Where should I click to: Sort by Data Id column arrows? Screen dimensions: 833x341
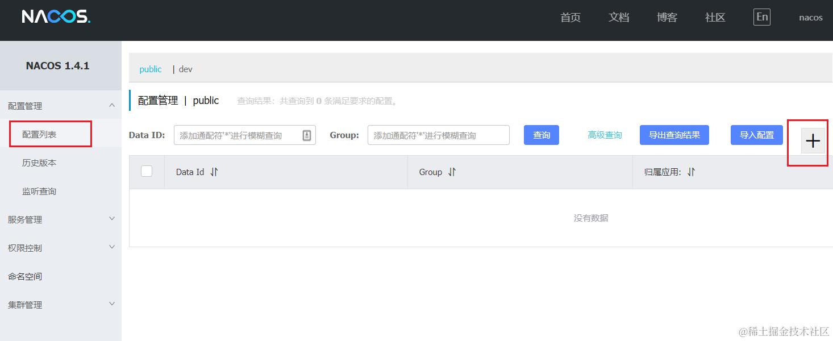(214, 172)
